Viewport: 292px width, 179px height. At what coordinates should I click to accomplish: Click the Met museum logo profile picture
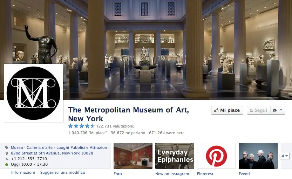[x=34, y=93]
